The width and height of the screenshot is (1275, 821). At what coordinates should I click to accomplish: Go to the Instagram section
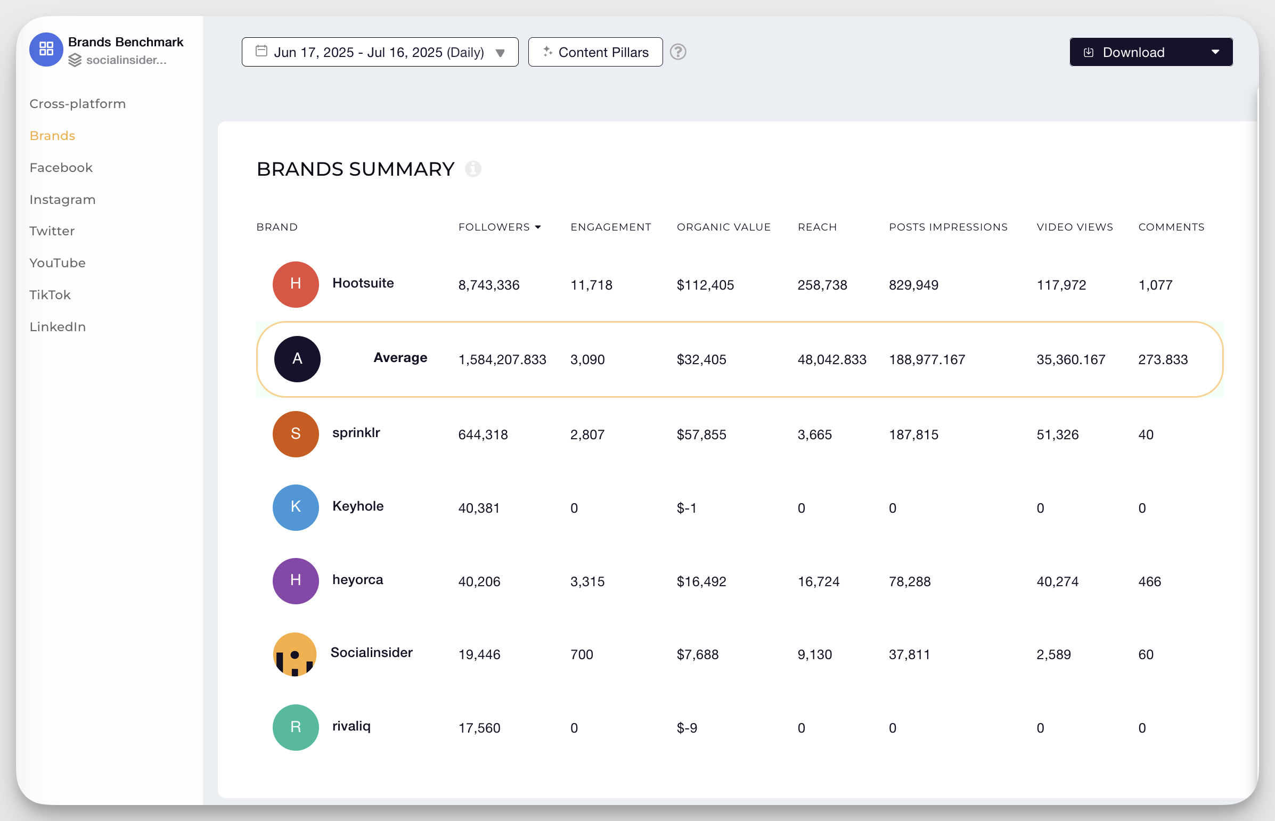[62, 199]
